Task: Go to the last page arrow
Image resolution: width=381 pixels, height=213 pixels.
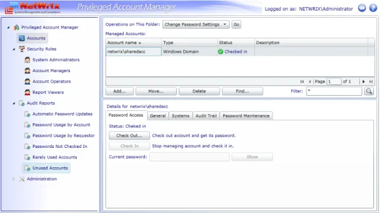Action: pyautogui.click(x=371, y=82)
